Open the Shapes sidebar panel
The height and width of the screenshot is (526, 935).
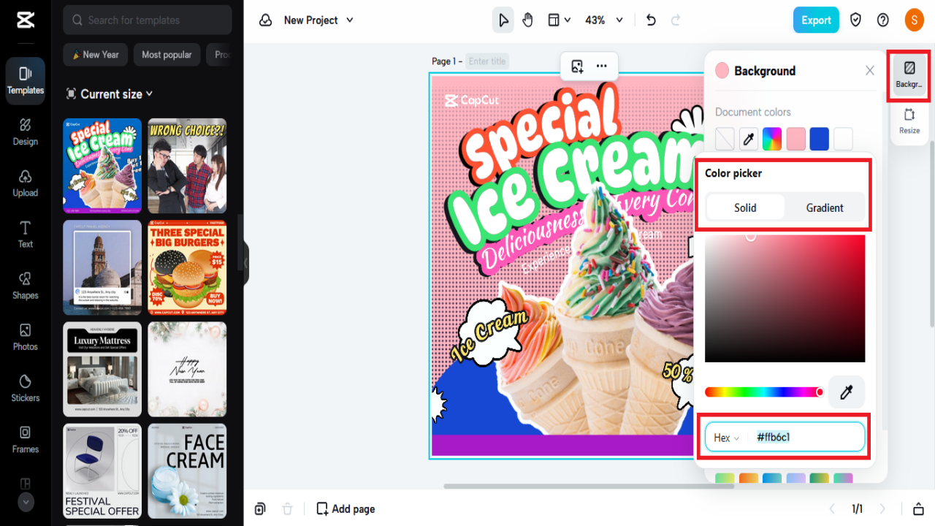tap(26, 286)
